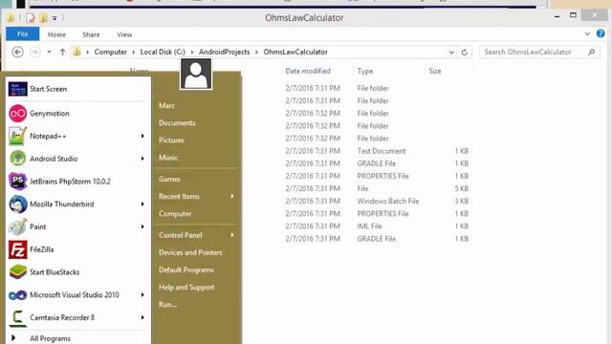
Task: Go up one folder level
Action: pyautogui.click(x=62, y=52)
